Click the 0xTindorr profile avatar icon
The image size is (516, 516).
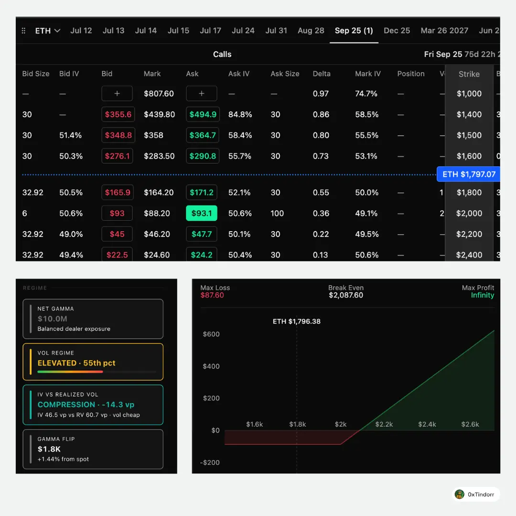point(460,494)
